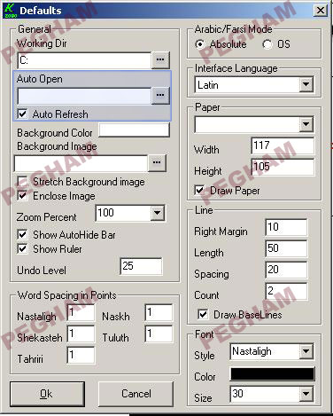Image resolution: width=333 pixels, height=416 pixels.
Task: Click the Nastaligh word spacing field
Action: coord(81,313)
